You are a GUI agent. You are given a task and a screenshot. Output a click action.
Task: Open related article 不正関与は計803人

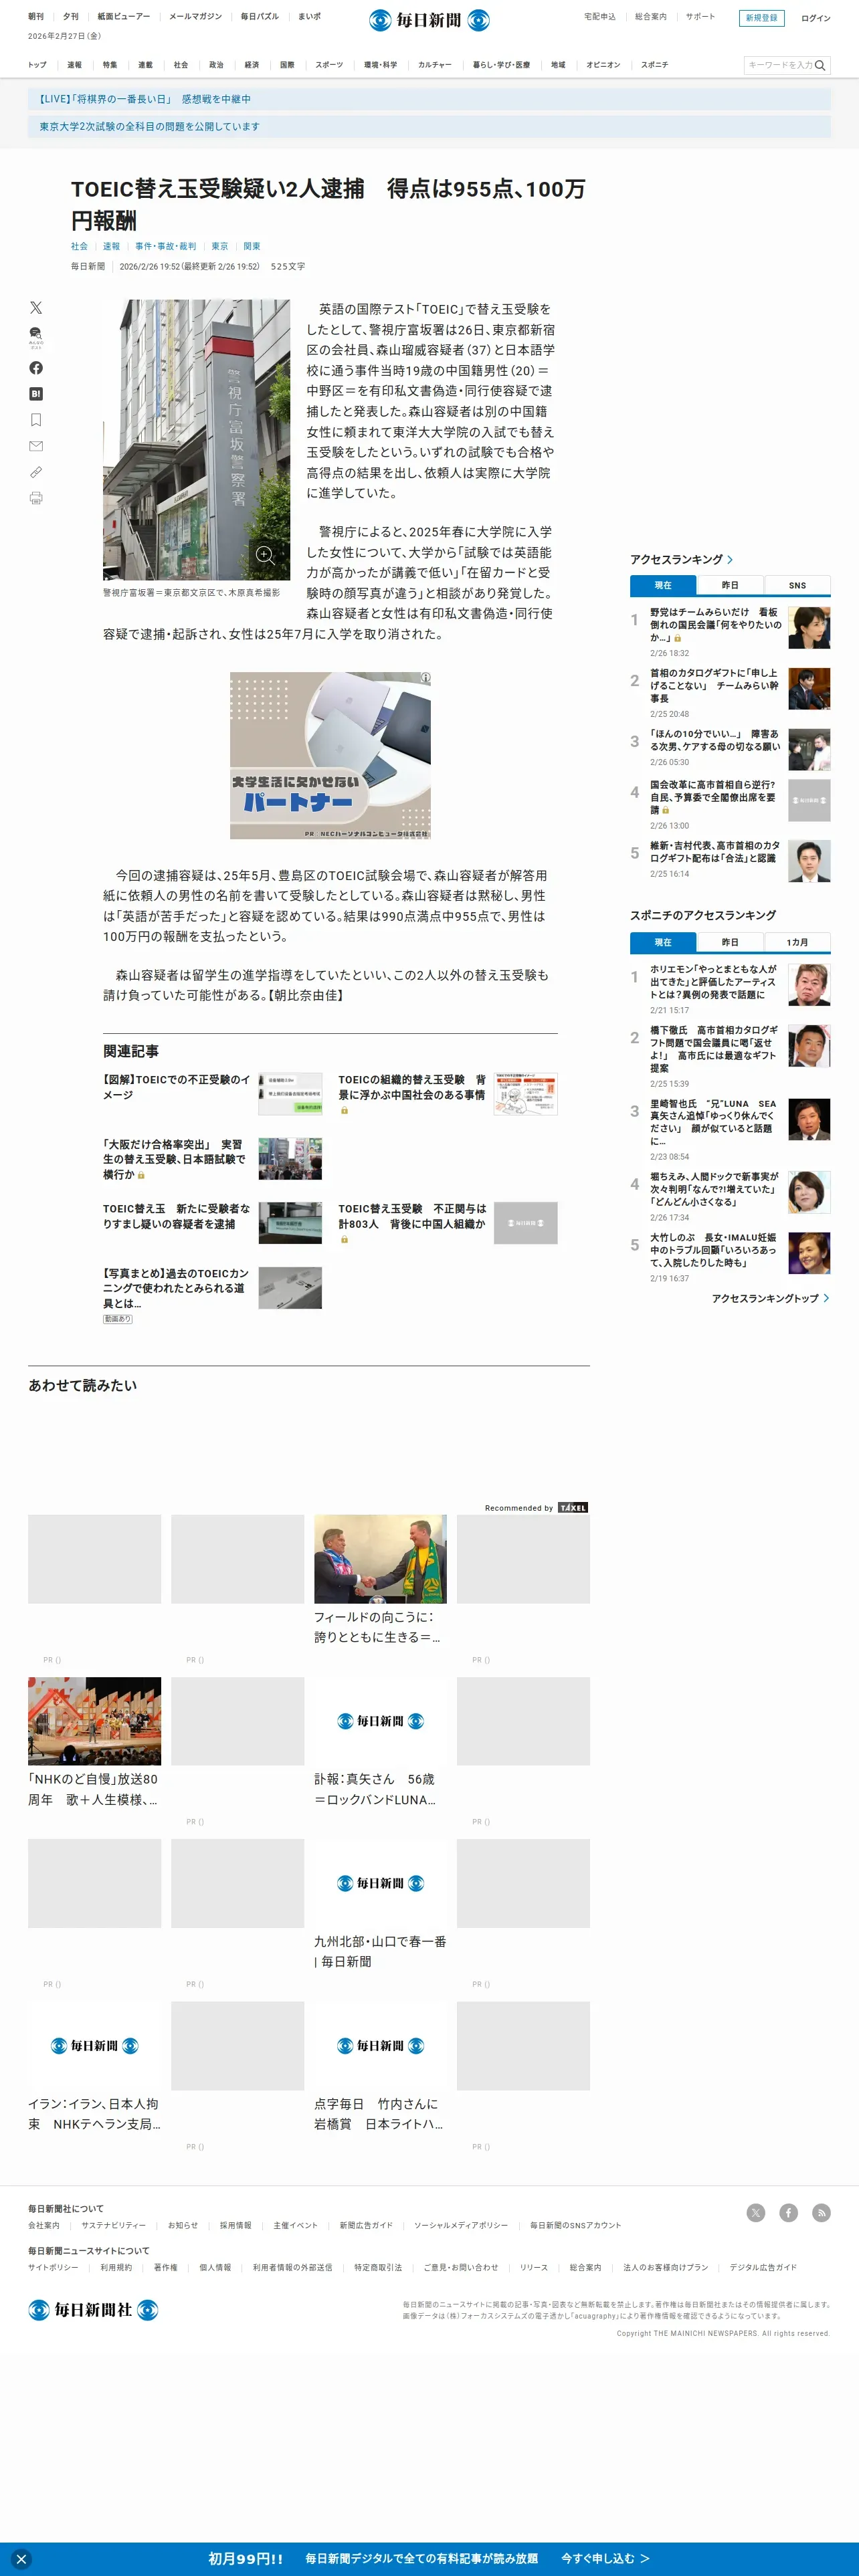coord(447,1223)
